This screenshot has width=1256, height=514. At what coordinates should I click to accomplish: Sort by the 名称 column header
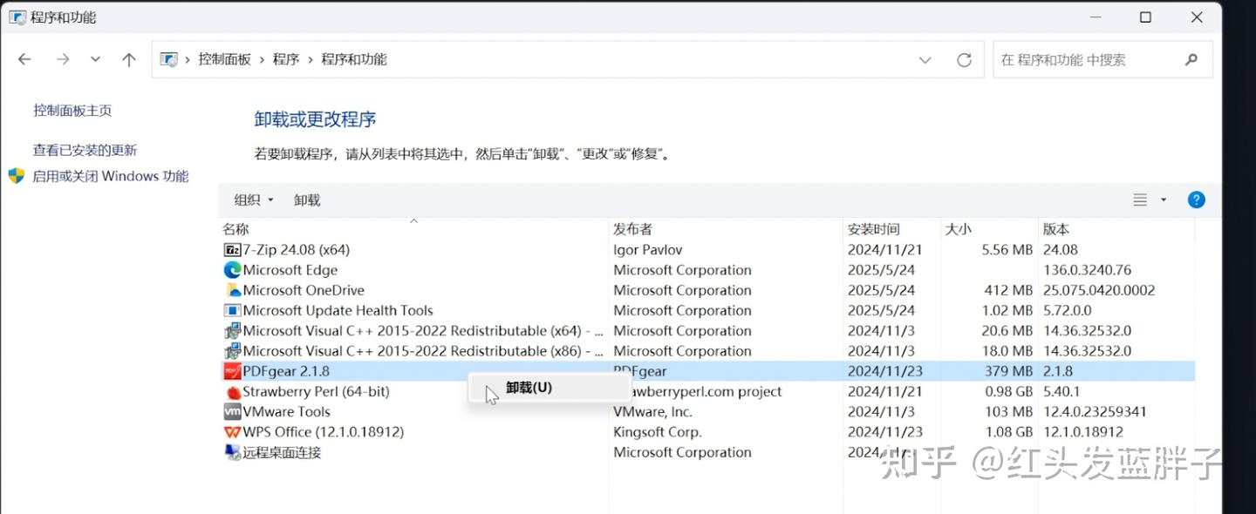click(x=413, y=229)
